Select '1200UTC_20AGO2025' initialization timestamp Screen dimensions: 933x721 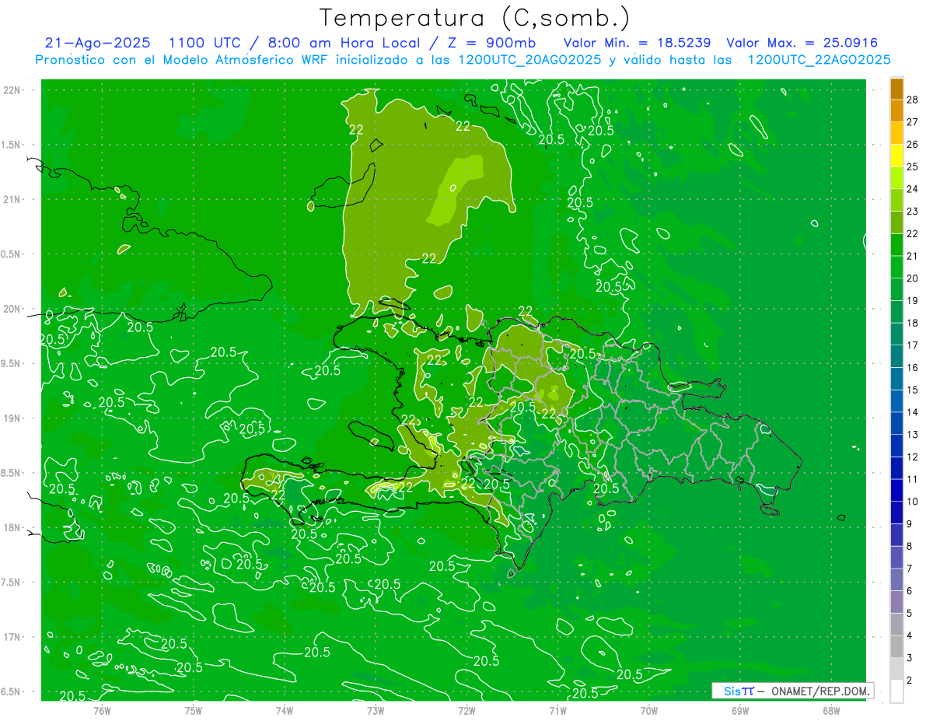tap(529, 60)
